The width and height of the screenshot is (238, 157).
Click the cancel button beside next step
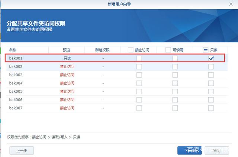coord(217,150)
